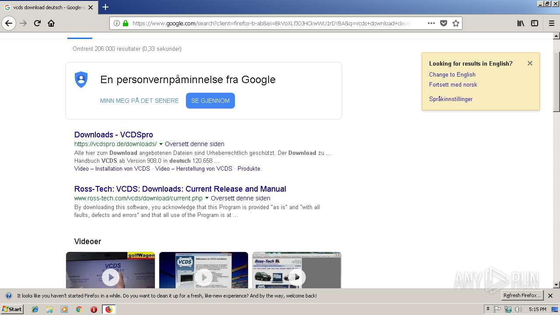Close the vcds download deutsch tab

tap(91, 7)
